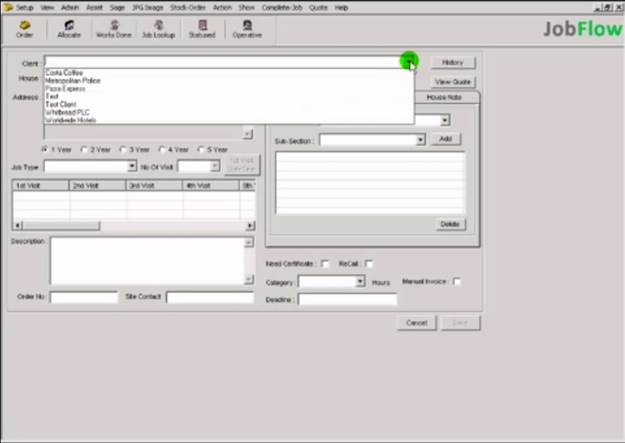Select the 2 Year radio button
The image size is (625, 443).
(85, 150)
